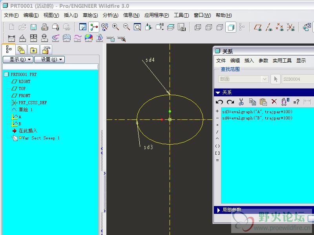Viewport: 314px width, 235px height.
Task: Select Wireframe display style
Action: pyautogui.click(x=198, y=27)
